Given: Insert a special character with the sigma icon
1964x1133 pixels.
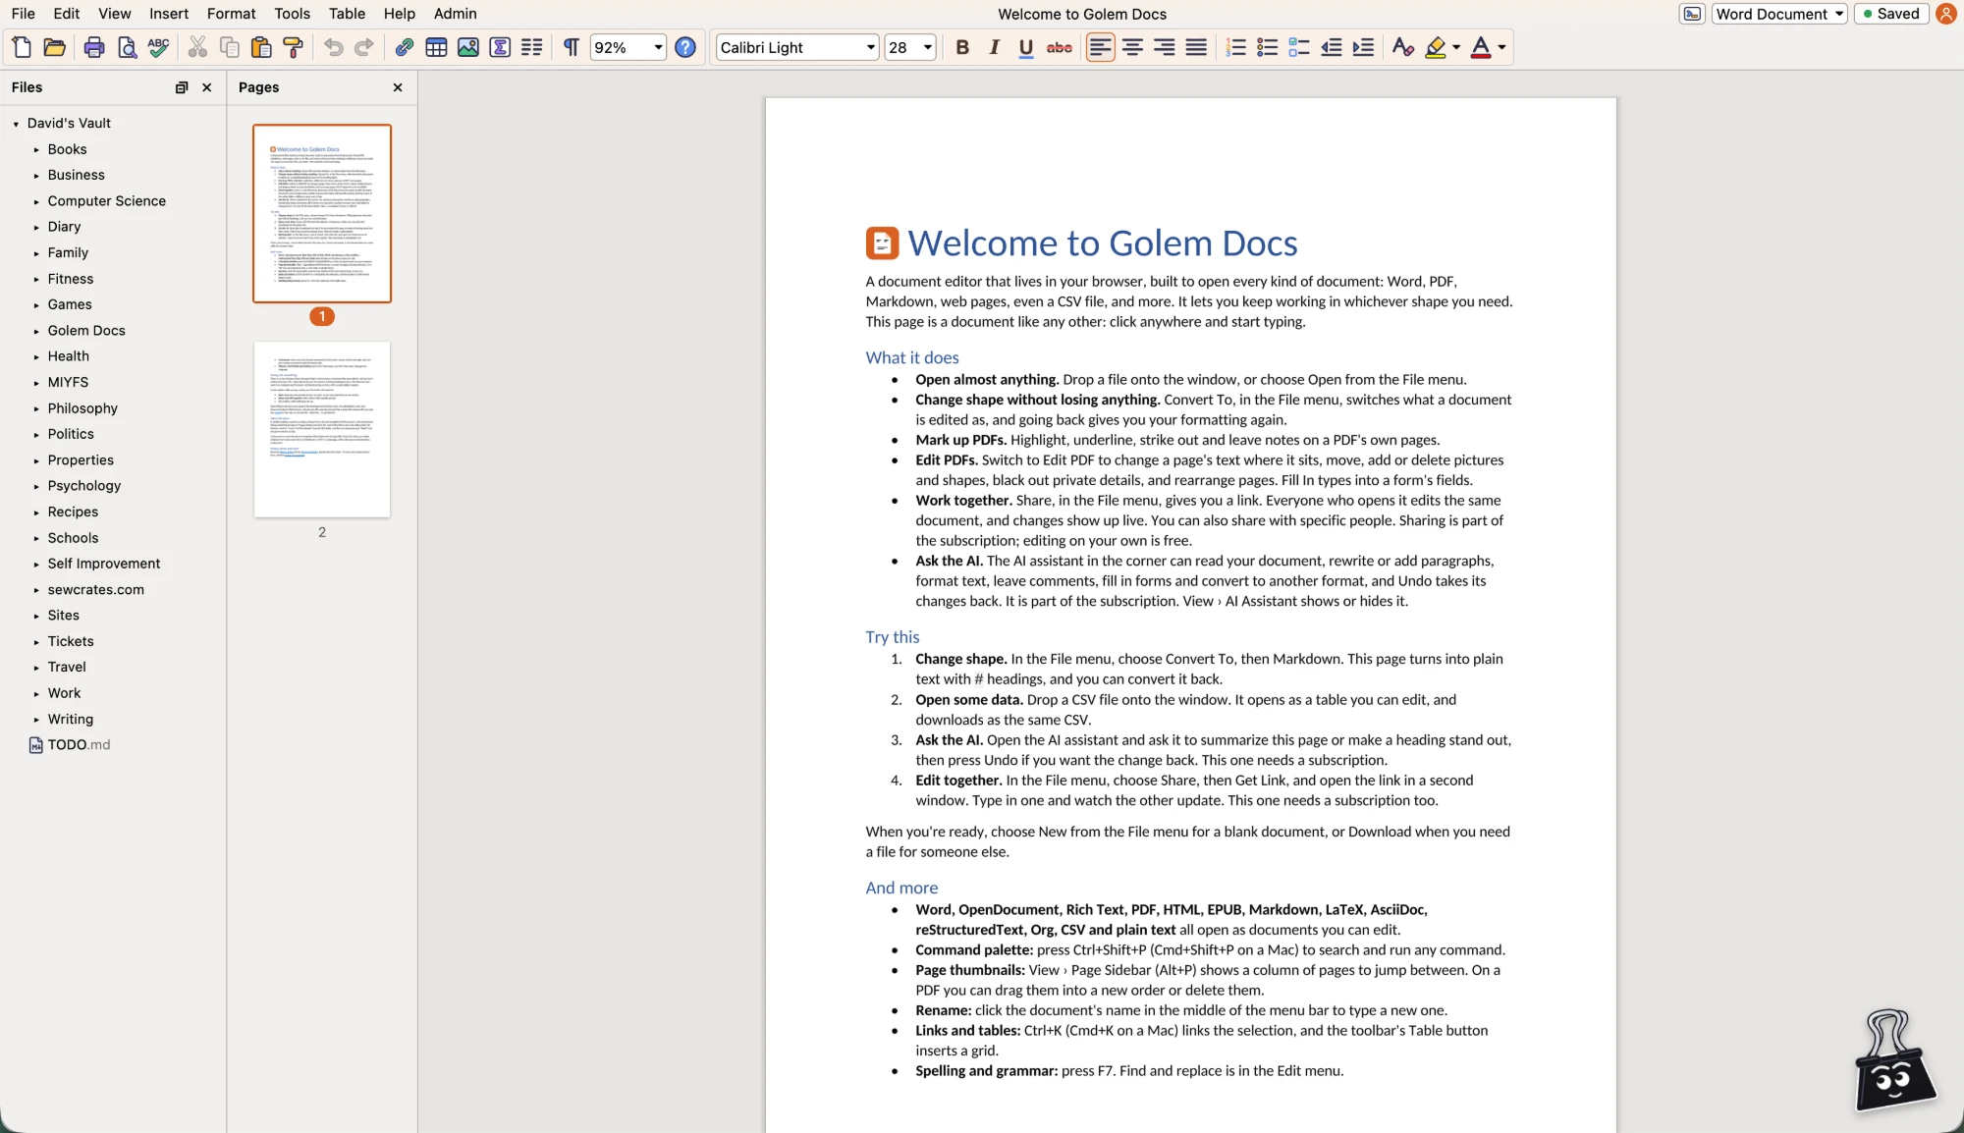Looking at the screenshot, I should click(500, 47).
